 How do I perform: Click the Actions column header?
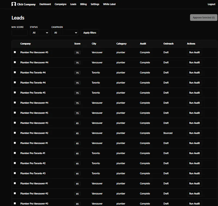click(x=191, y=44)
